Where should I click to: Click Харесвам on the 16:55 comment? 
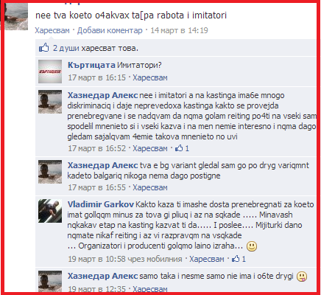tap(150, 187)
